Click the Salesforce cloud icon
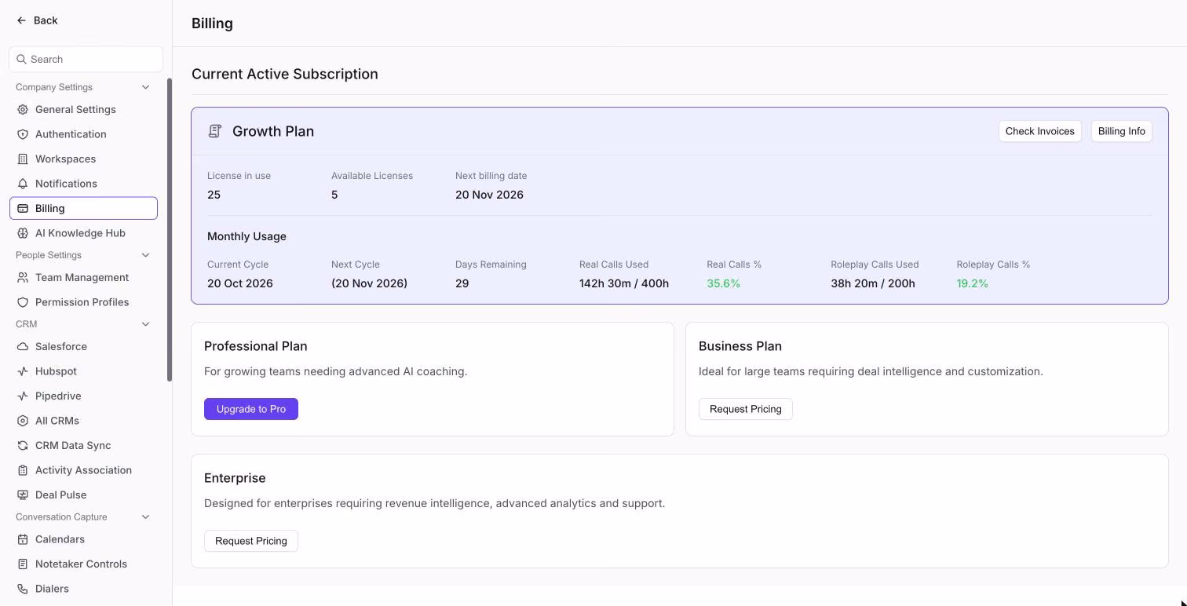This screenshot has width=1187, height=606. 23,347
